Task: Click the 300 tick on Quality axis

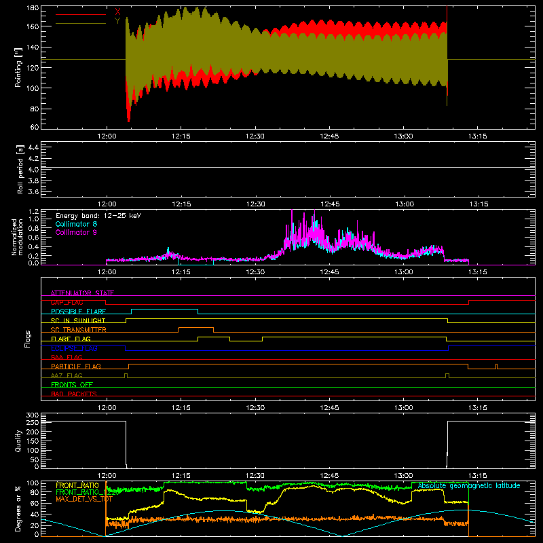Action: coord(33,415)
